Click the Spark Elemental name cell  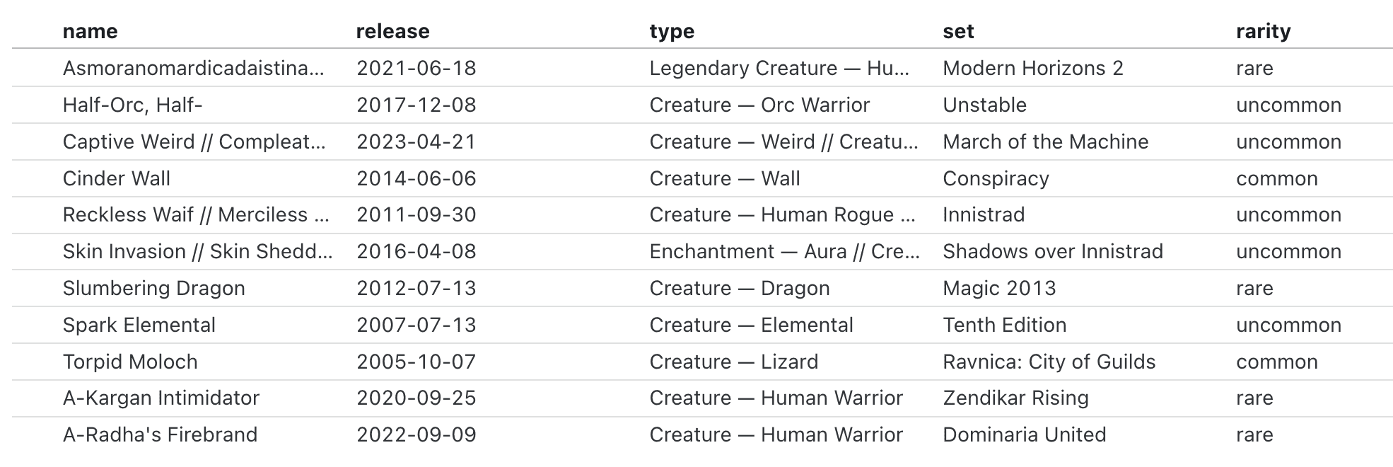pyautogui.click(x=139, y=325)
